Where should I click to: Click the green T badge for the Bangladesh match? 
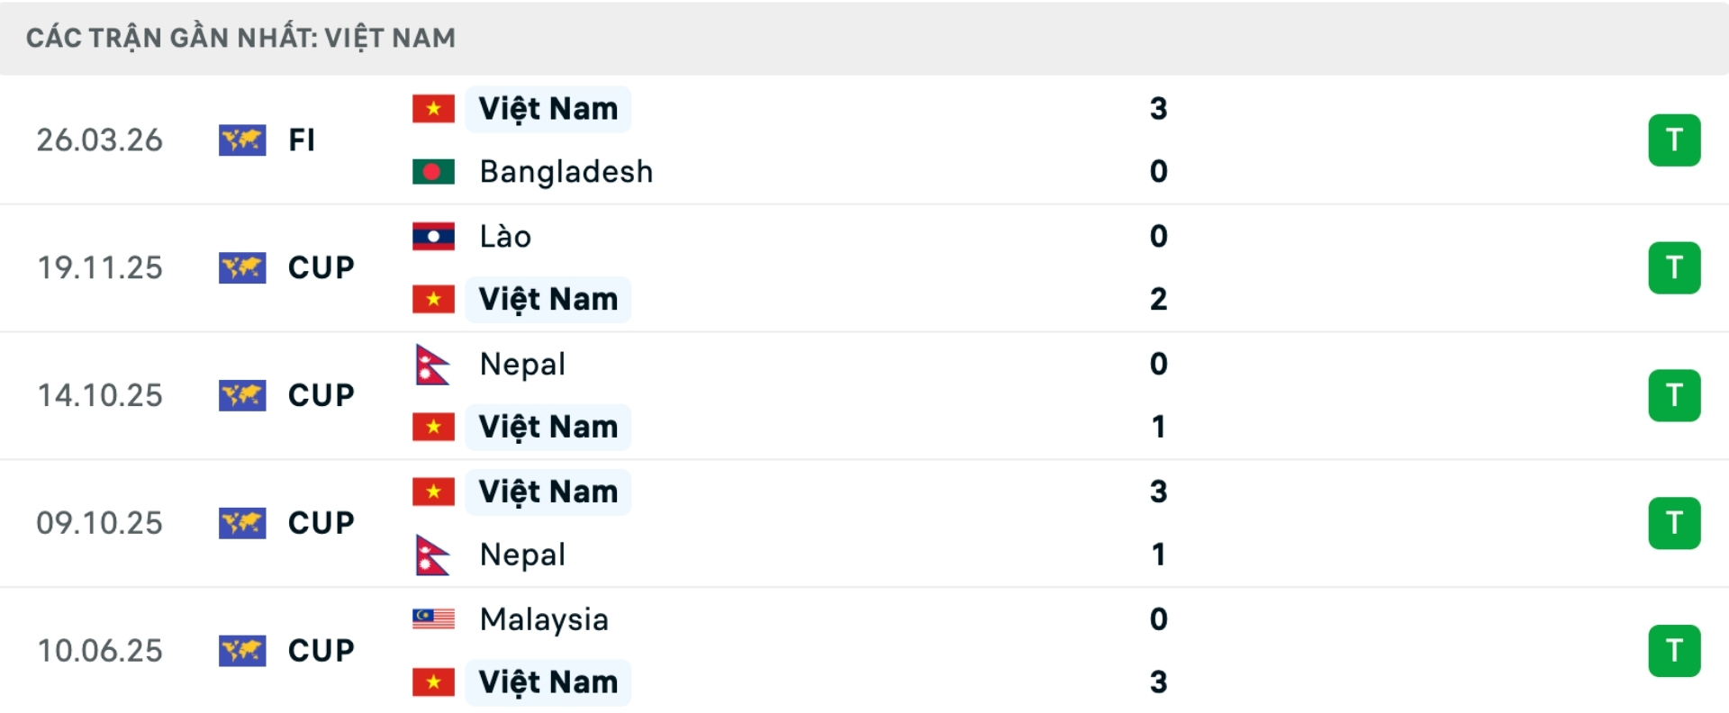click(1675, 140)
